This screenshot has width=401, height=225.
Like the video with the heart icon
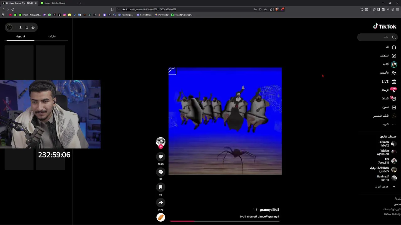click(161, 157)
